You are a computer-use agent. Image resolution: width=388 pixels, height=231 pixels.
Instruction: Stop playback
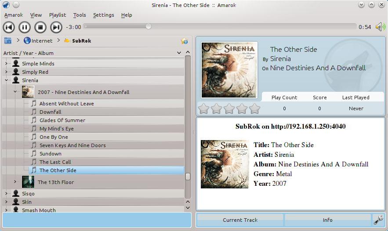click(40, 27)
